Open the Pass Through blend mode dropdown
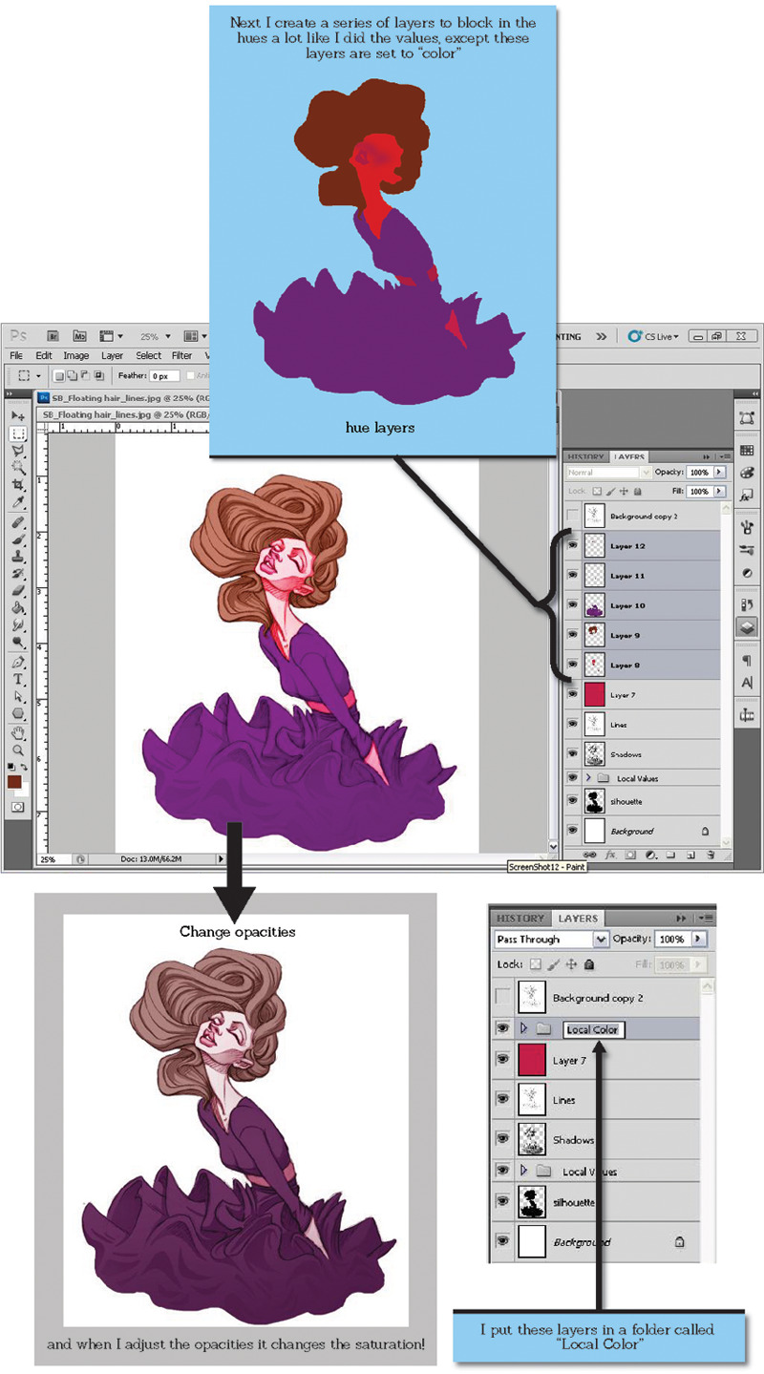 pyautogui.click(x=601, y=940)
